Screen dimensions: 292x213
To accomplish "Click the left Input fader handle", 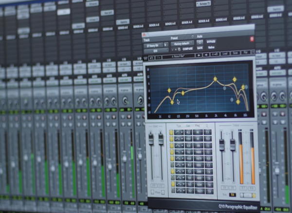I will (x=151, y=139).
